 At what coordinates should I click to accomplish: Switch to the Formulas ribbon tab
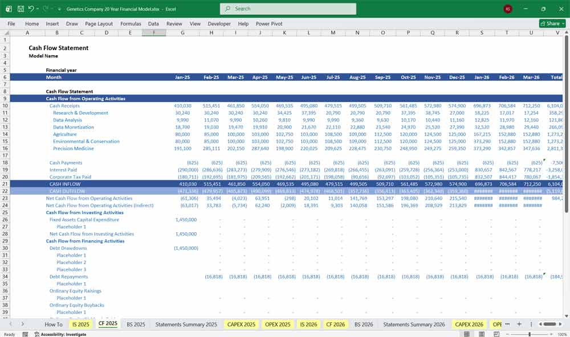(x=131, y=24)
